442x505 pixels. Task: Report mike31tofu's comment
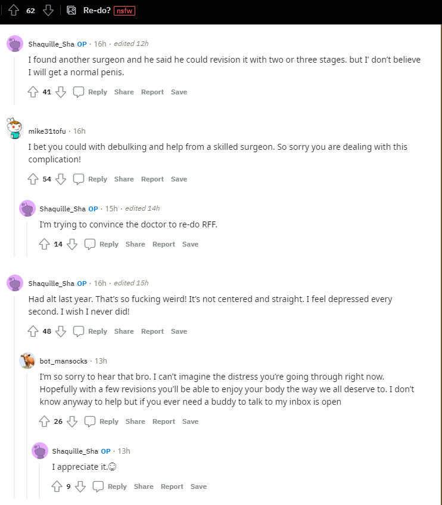point(152,179)
